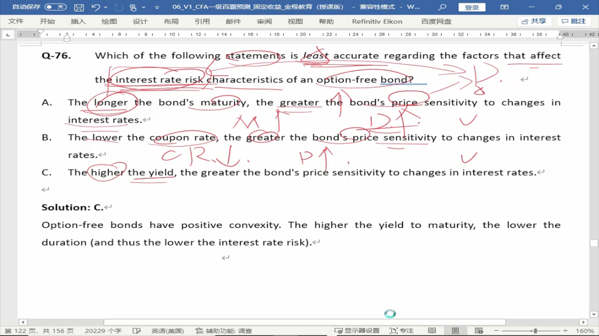Image resolution: width=599 pixels, height=336 pixels.
Task: Click 'interest rates.' in option A
Action: [x=104, y=120]
